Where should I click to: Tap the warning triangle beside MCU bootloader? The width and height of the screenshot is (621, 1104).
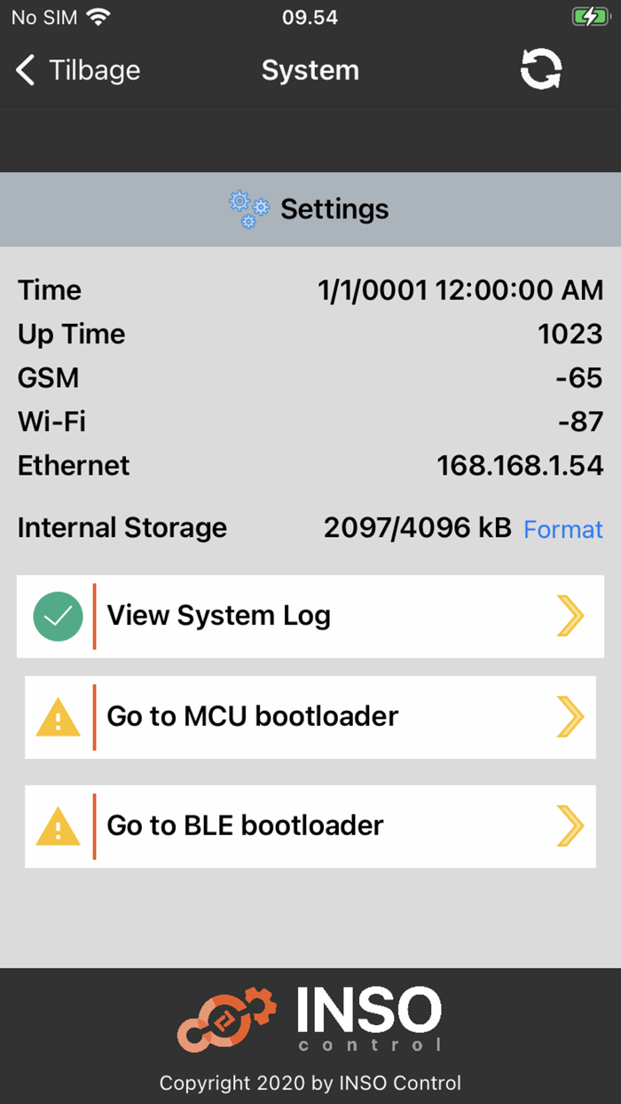tap(58, 717)
